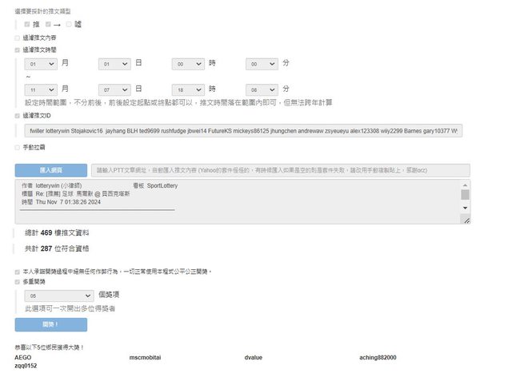Open the start day dropdown
The image size is (512, 373).
click(114, 64)
